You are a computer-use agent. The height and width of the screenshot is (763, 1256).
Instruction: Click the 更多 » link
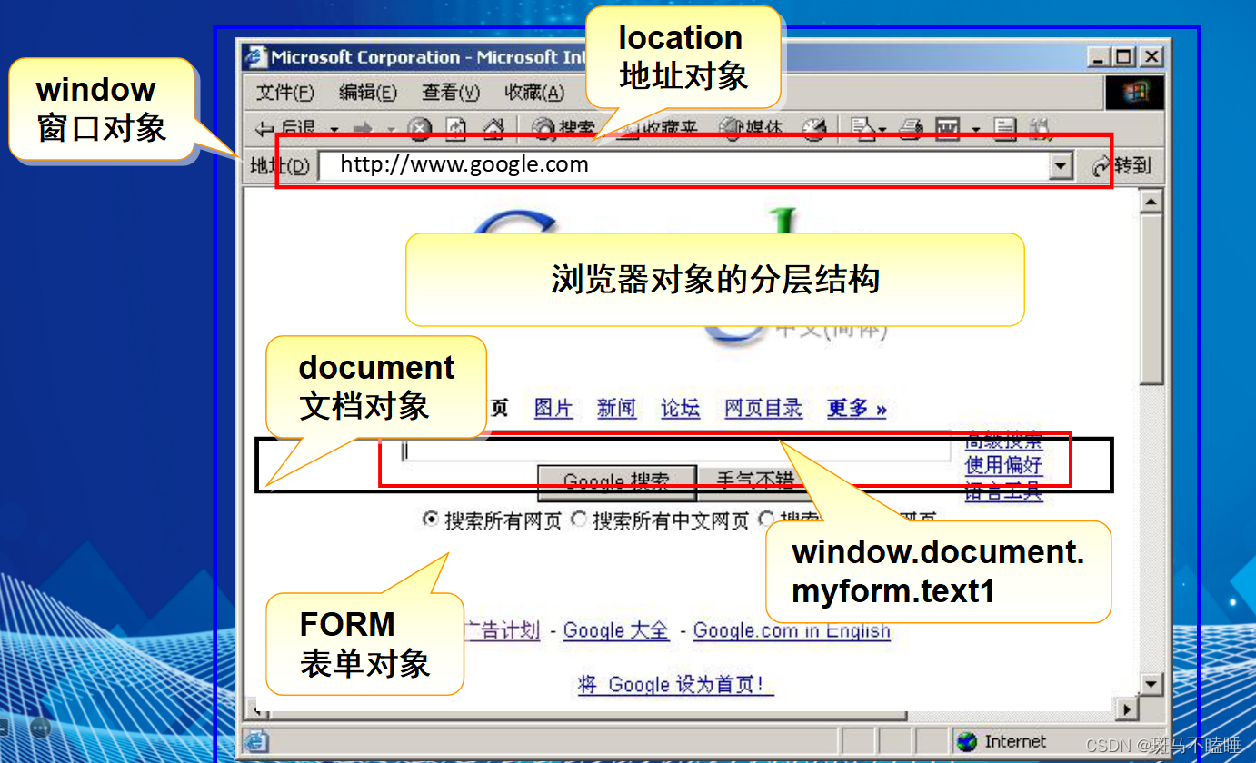(856, 409)
